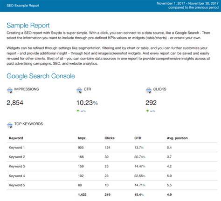Click the Google Search Console icon beside CTR

click(x=79, y=90)
